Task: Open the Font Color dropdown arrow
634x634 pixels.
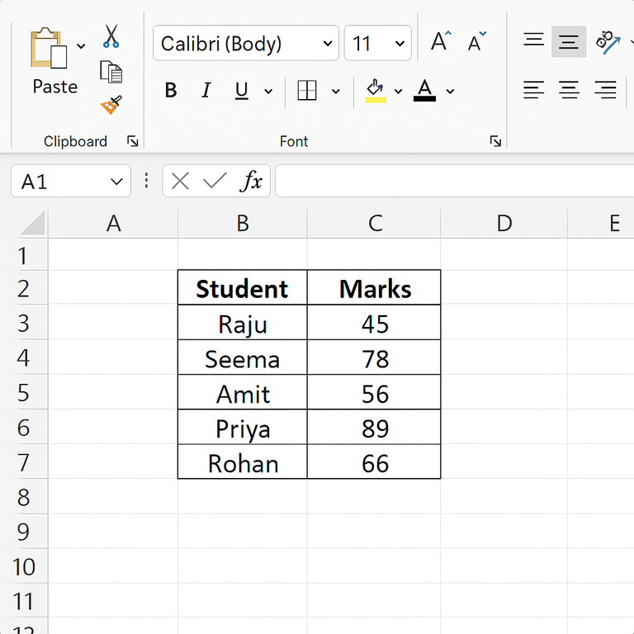Action: click(450, 92)
